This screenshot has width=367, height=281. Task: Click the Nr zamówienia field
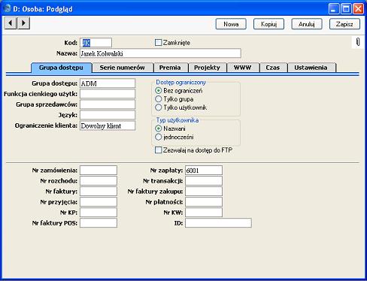pyautogui.click(x=99, y=171)
